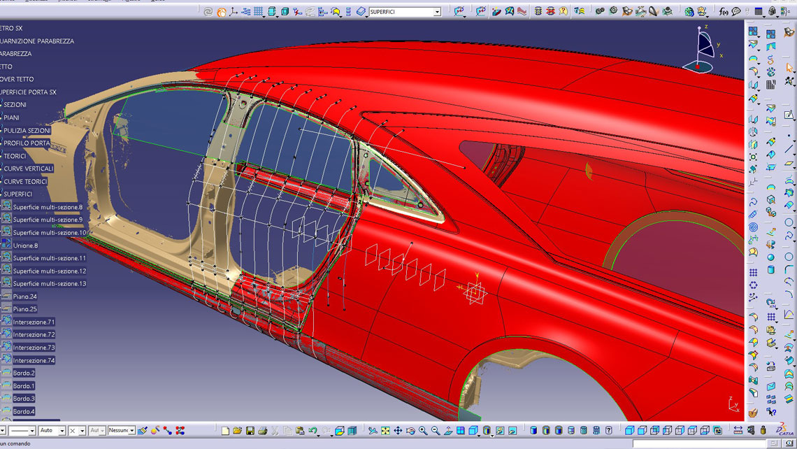Activate Fly mode airplane icon
This screenshot has width=797, height=449.
click(373, 431)
